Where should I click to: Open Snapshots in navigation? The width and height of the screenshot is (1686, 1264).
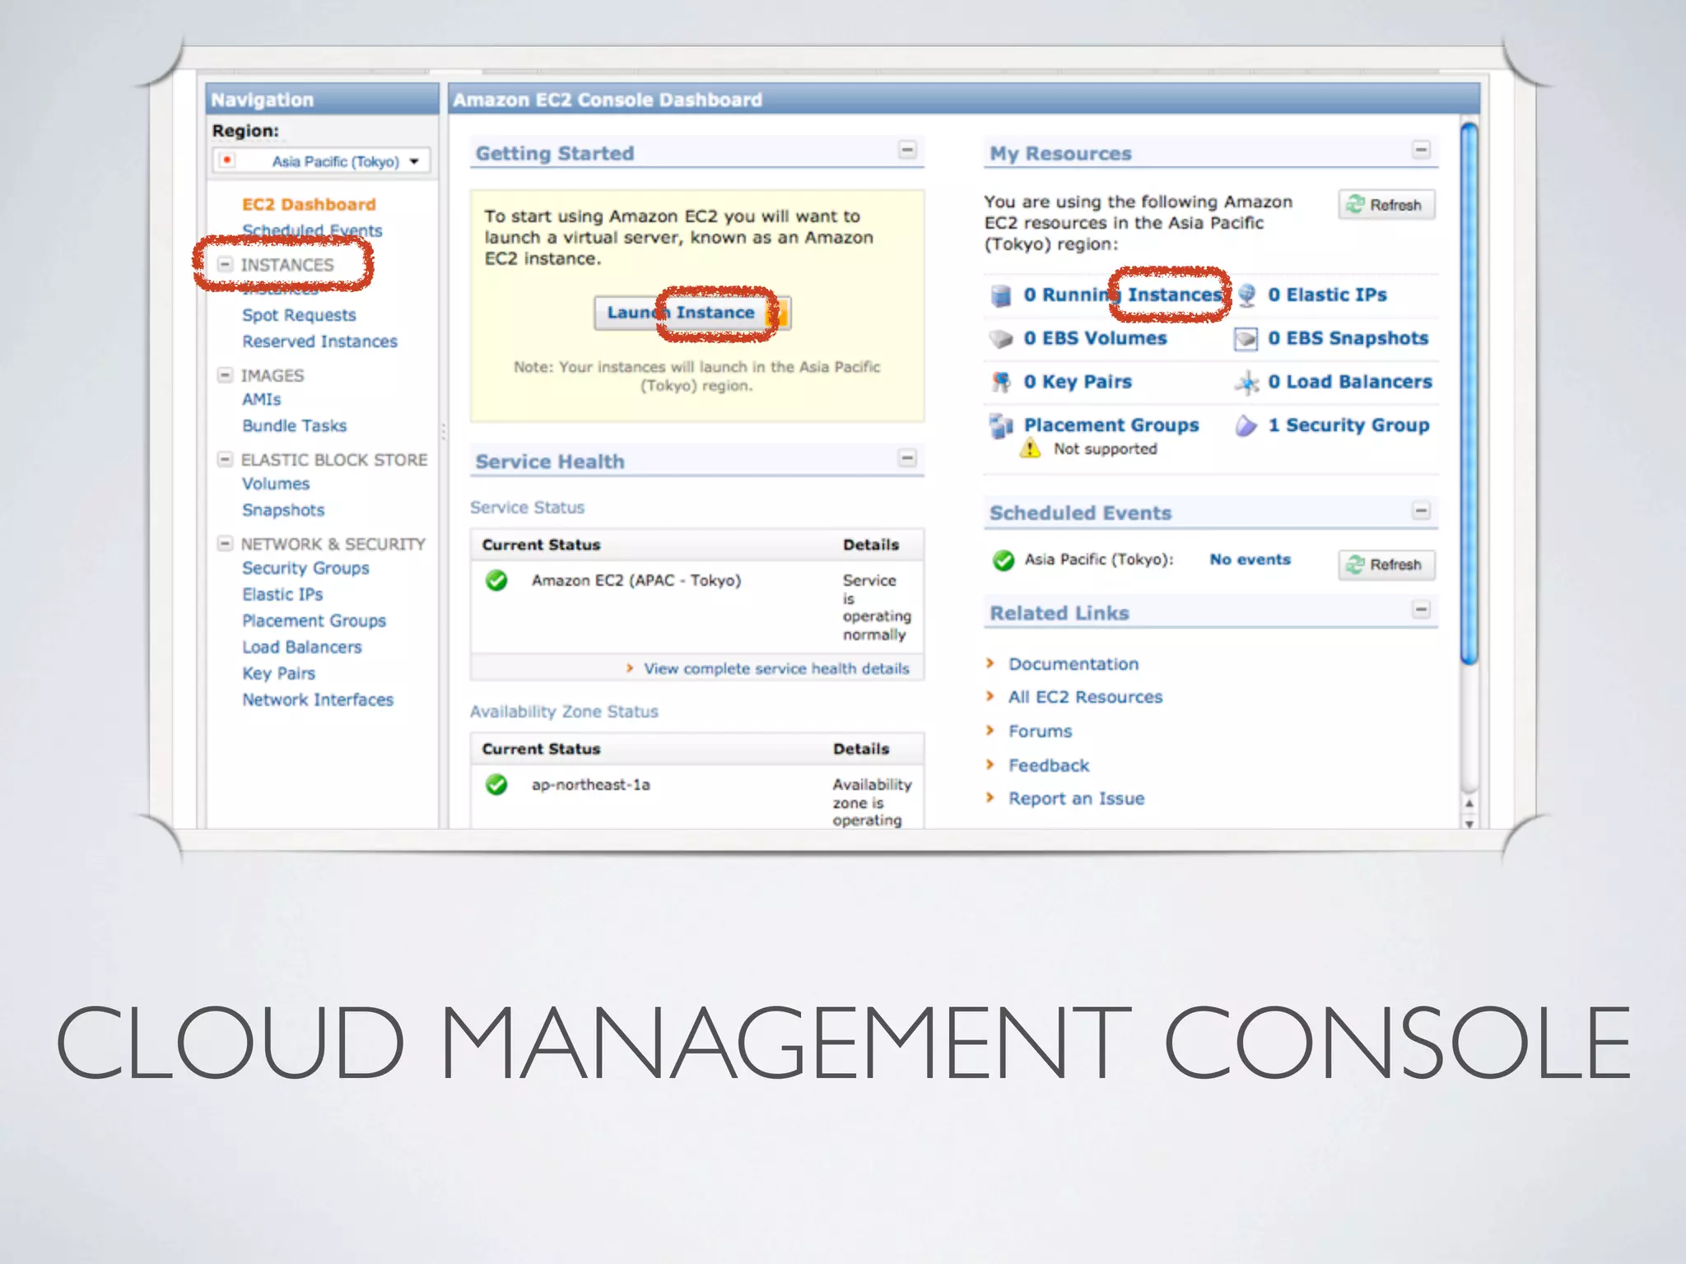tap(283, 510)
